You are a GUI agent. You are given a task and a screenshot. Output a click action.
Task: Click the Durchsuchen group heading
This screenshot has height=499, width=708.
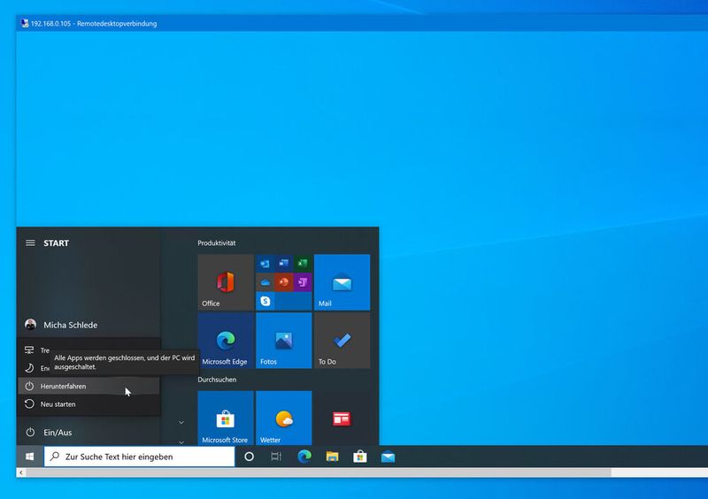217,380
